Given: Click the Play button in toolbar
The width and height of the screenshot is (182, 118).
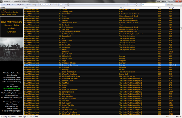Looking at the screenshot, I should 47,5.
